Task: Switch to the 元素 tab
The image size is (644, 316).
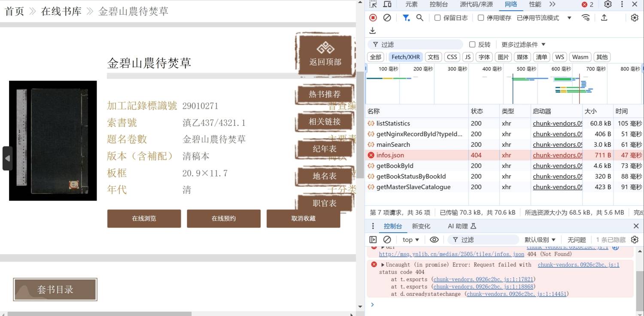Action: tap(411, 4)
